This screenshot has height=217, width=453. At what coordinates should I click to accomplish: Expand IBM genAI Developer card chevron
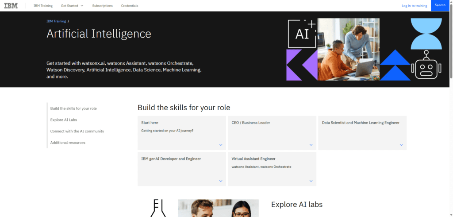point(221,181)
